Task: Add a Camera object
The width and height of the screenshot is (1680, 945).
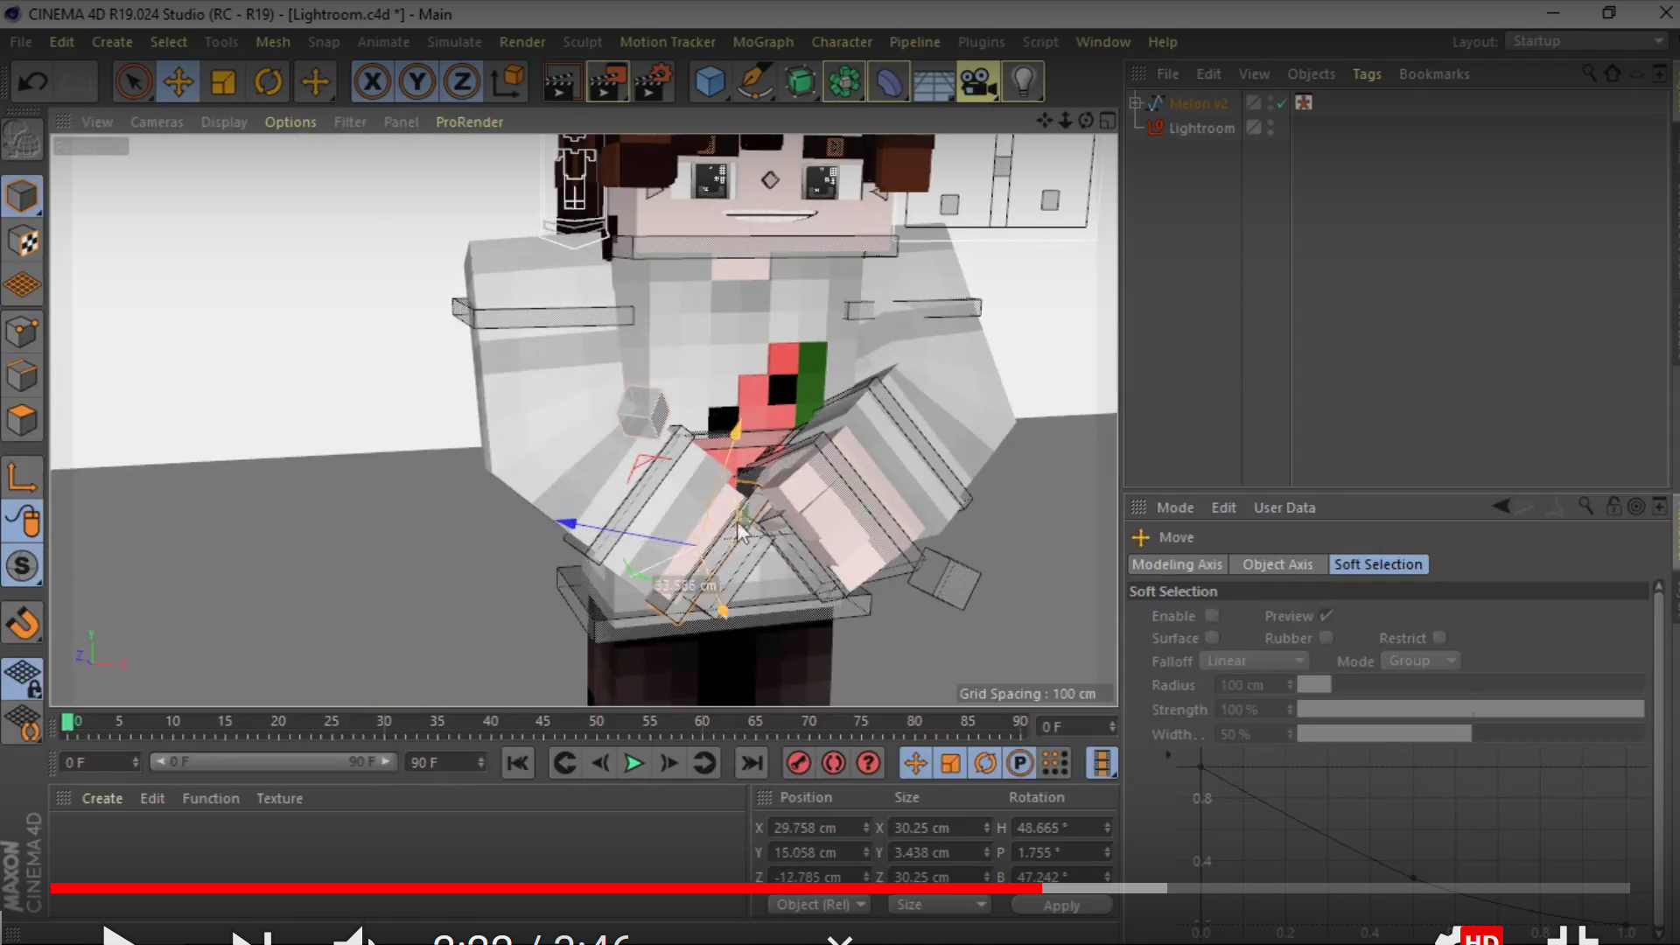Action: [978, 82]
